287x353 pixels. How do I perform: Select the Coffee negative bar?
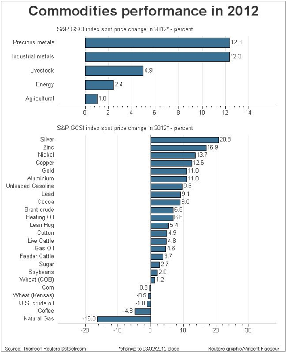point(143,311)
